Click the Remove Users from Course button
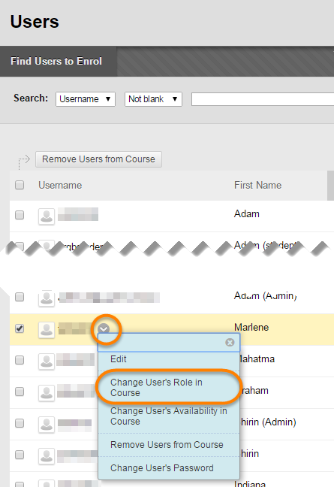334x487 pixels. pos(98,159)
